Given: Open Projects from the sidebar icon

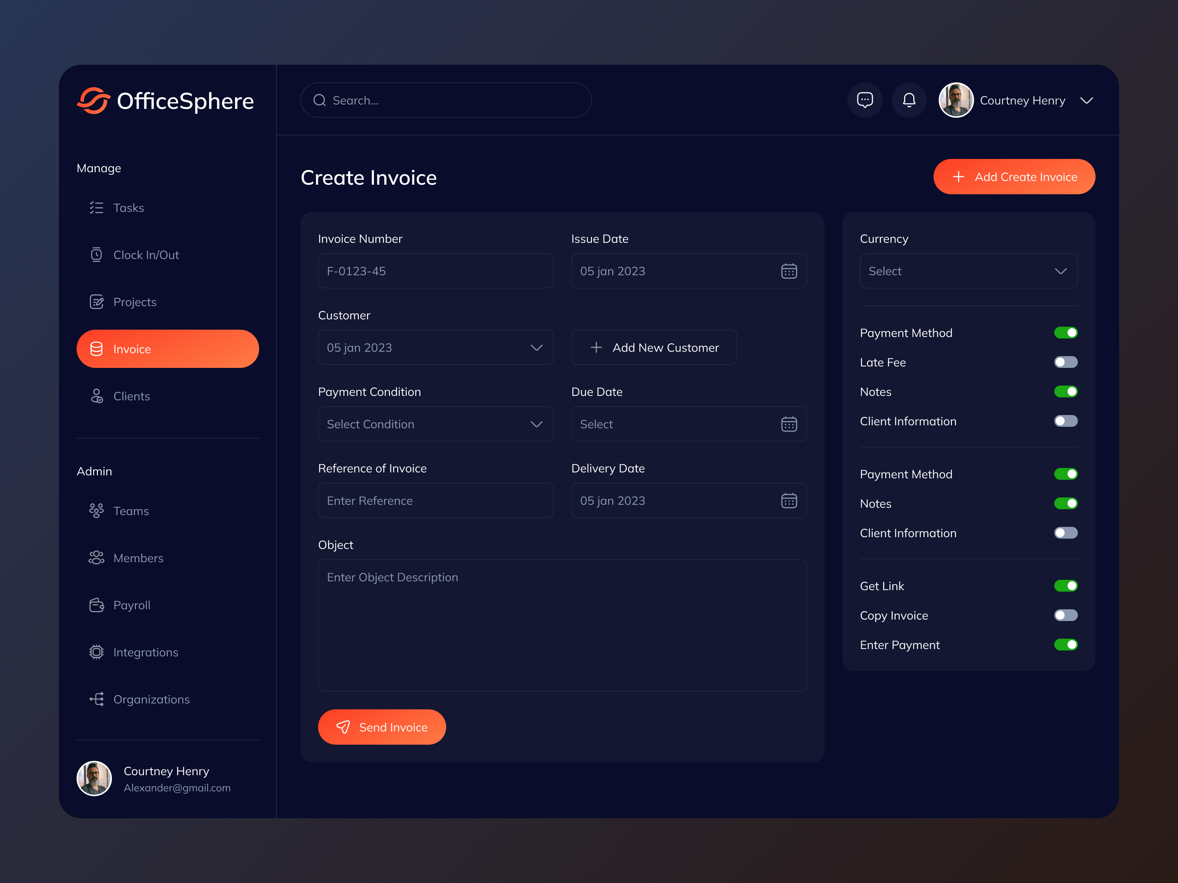Looking at the screenshot, I should pyautogui.click(x=96, y=302).
